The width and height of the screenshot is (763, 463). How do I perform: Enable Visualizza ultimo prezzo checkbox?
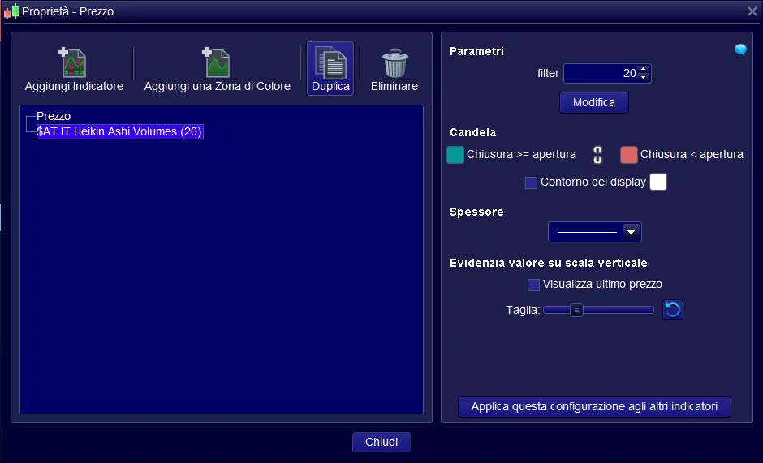[533, 285]
